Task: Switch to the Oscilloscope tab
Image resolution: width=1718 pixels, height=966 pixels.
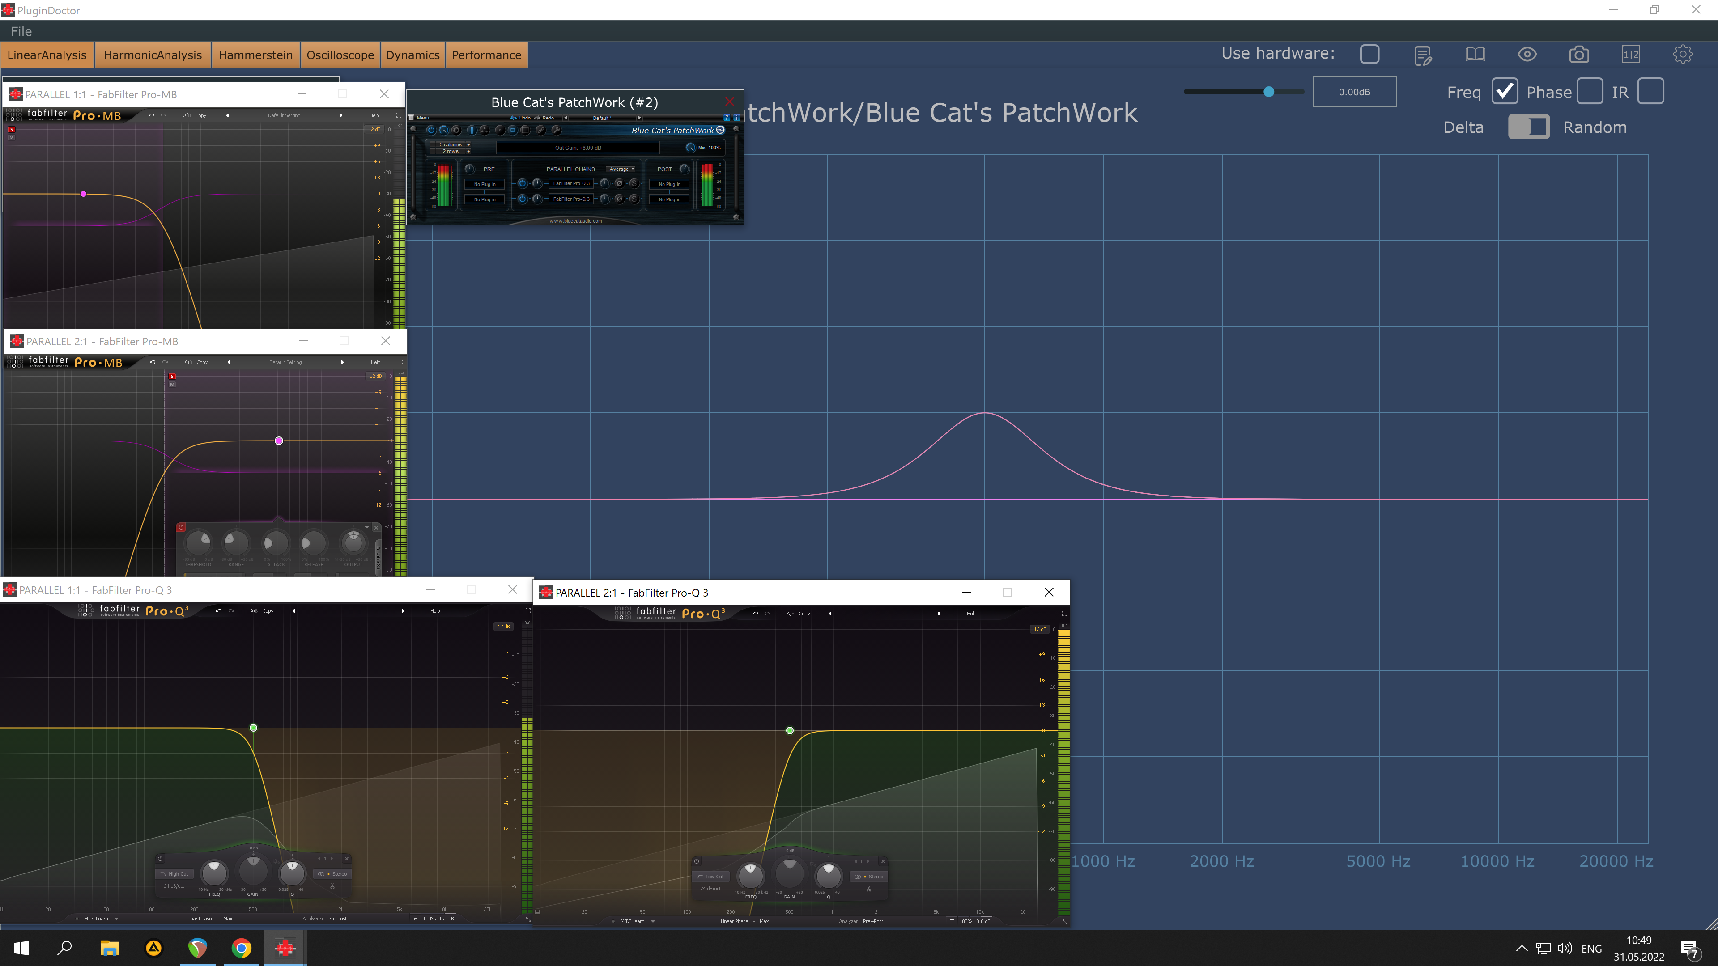Action: click(x=340, y=55)
